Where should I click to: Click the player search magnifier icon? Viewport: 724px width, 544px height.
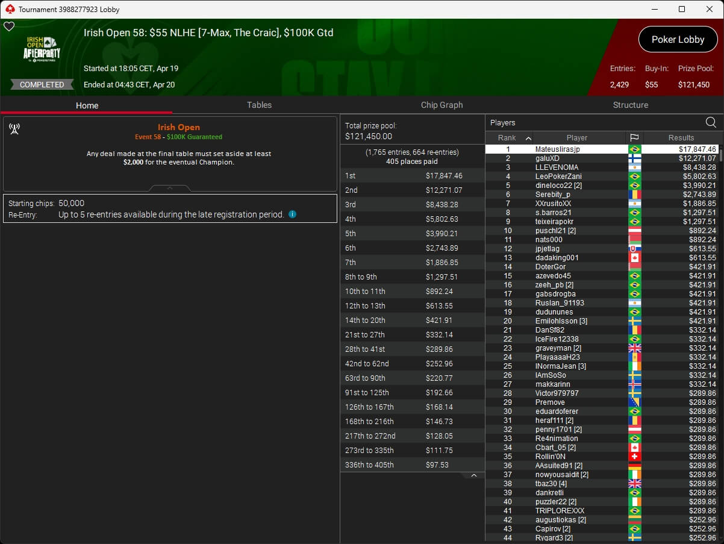(x=711, y=123)
